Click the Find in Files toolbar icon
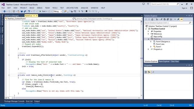The width and height of the screenshot is (194, 109). [65, 12]
